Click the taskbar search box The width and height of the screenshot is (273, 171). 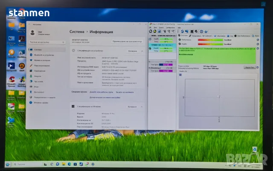[27, 164]
